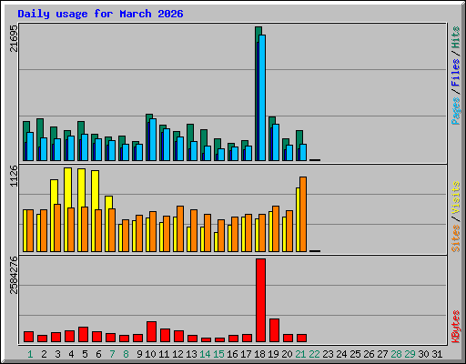This screenshot has width=466, height=364.
Task: Select the red KBytes bar for day 19
Action: click(x=274, y=330)
